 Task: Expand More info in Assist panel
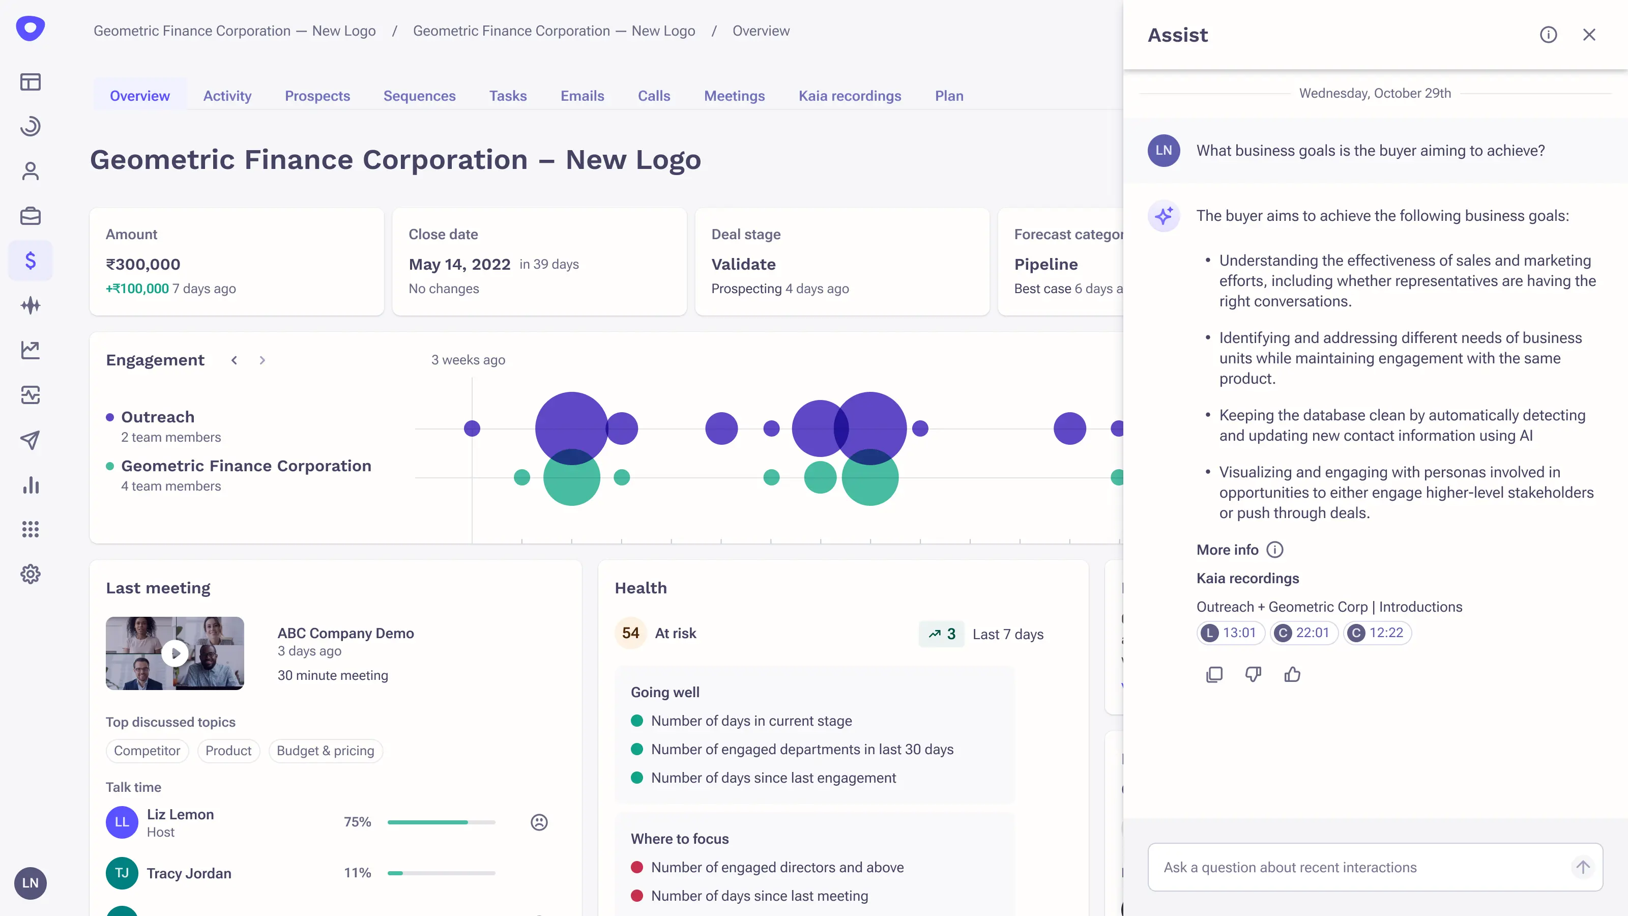click(x=1275, y=550)
